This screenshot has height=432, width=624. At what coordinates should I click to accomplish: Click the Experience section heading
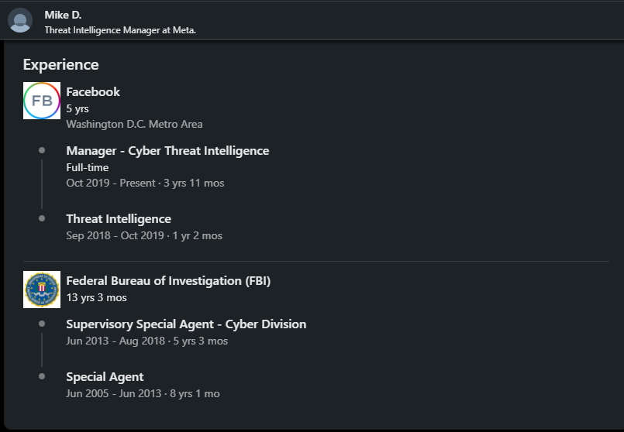[60, 64]
